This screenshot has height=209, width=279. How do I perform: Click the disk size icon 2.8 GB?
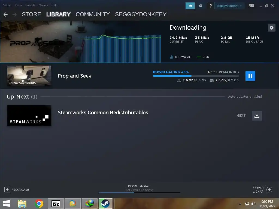211,80
